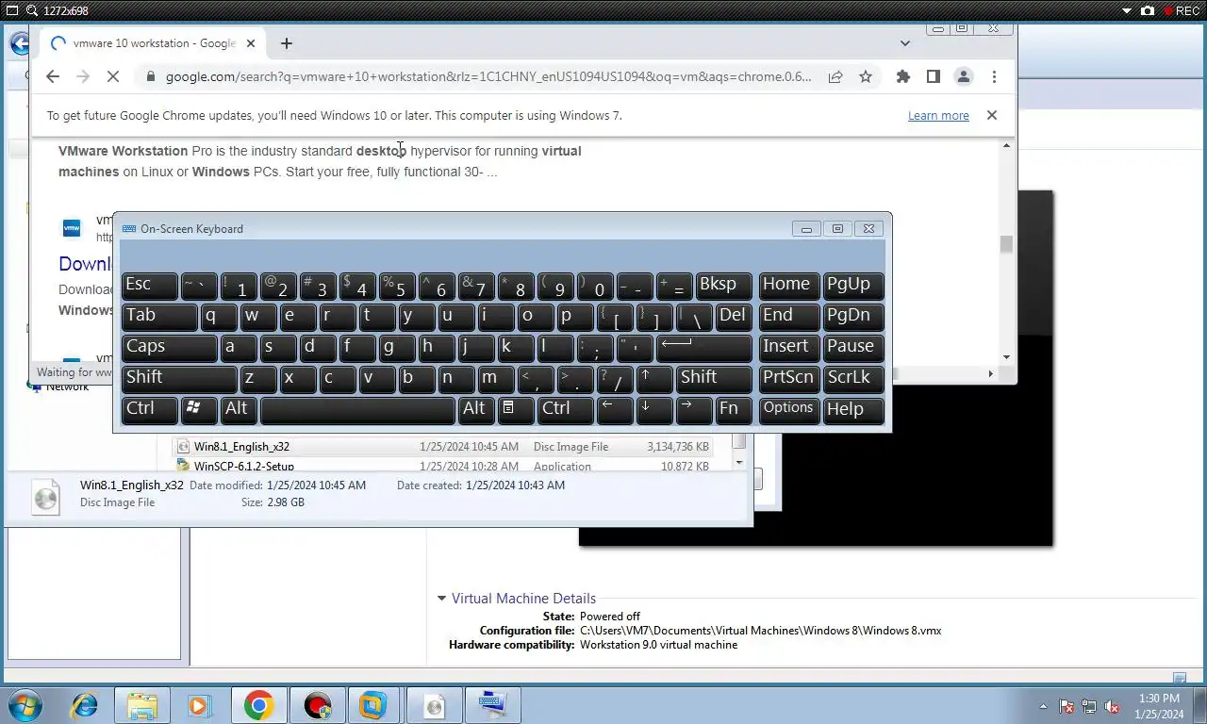
Task: Toggle right Shift key on On-Screen Keyboard
Action: 714,379
